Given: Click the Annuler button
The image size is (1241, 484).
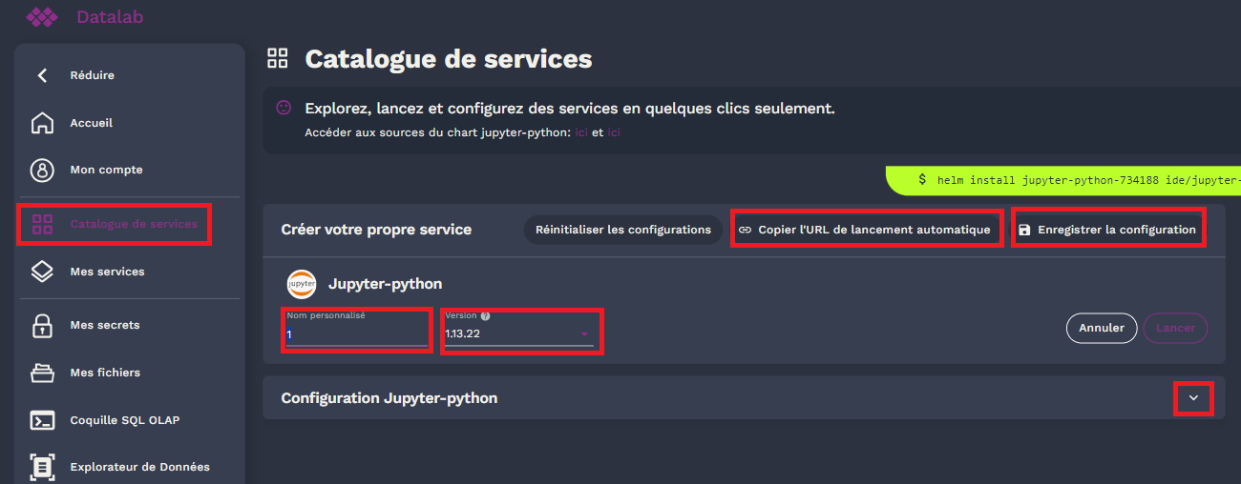Looking at the screenshot, I should (1101, 328).
